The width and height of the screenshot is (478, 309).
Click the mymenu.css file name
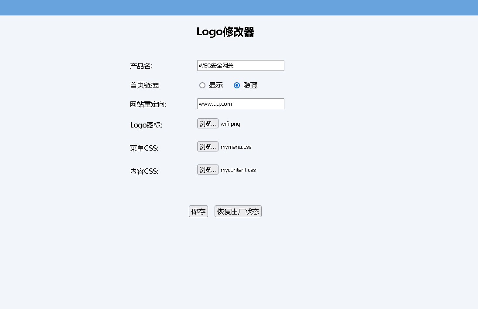[x=236, y=147]
